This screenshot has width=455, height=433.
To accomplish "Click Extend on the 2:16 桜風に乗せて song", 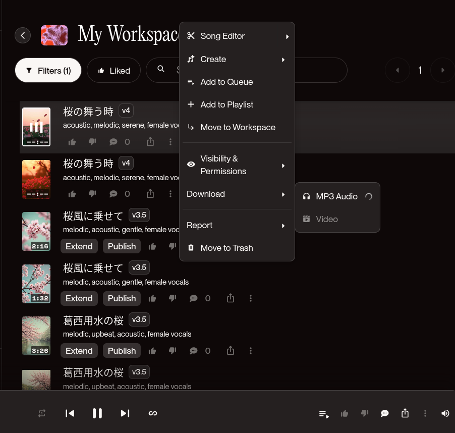I will (x=79, y=246).
